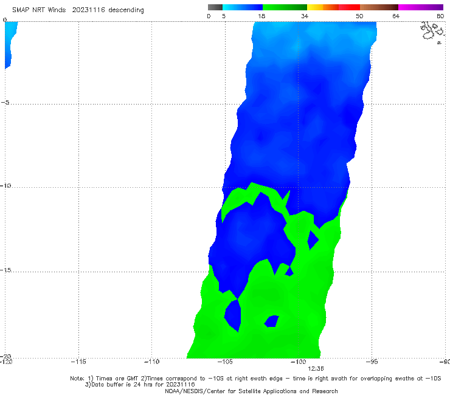Screen dimensions: 450x395
Task: Click the red segment of the color bar
Action: pos(349,7)
